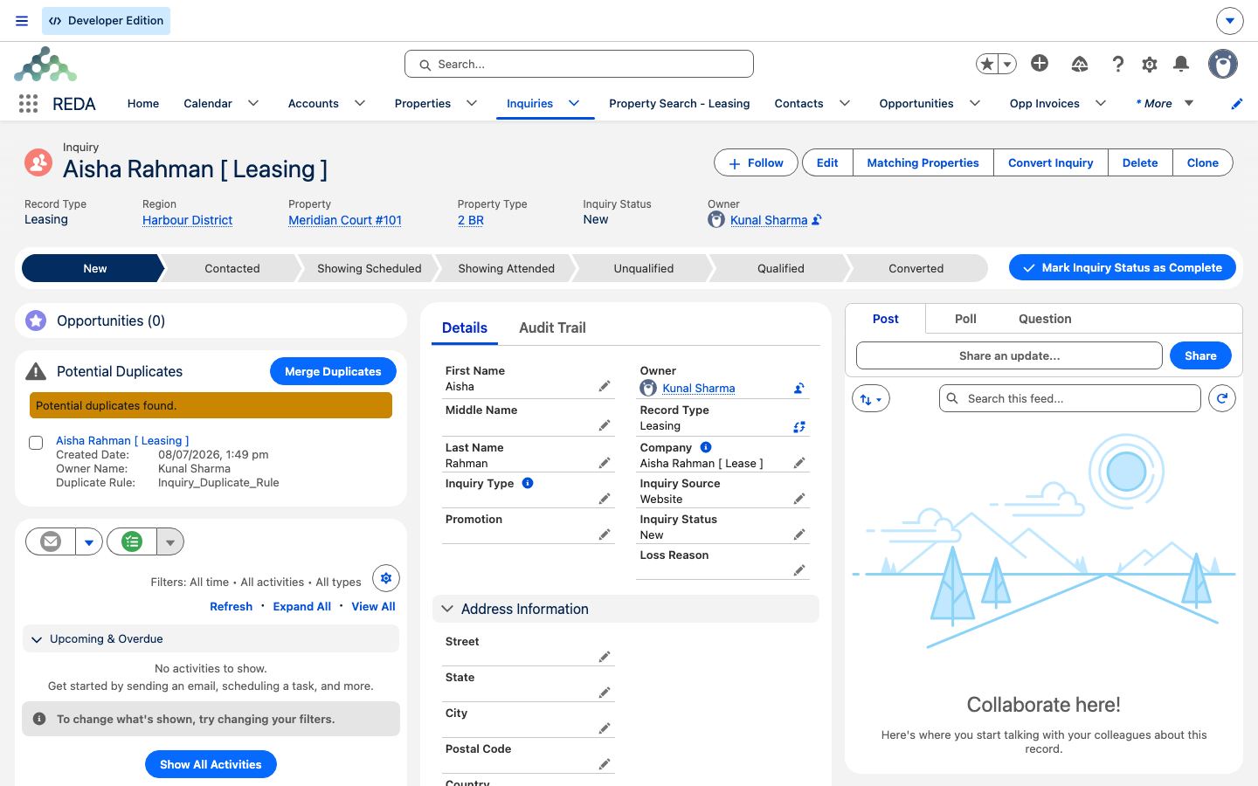Click the Convert Inquiry button
The width and height of the screenshot is (1258, 786).
pyautogui.click(x=1050, y=162)
